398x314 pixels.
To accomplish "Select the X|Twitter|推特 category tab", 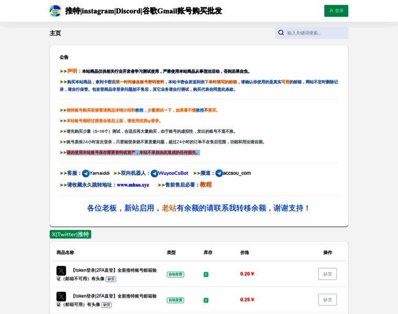I will click(70, 234).
